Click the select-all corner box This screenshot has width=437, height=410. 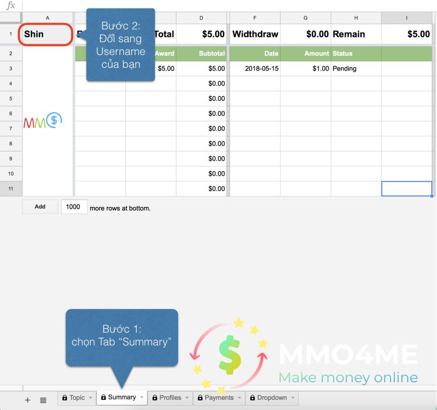click(x=11, y=18)
